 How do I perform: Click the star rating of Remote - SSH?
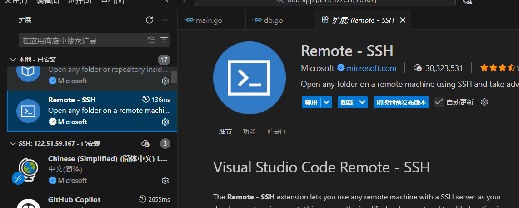(x=499, y=68)
